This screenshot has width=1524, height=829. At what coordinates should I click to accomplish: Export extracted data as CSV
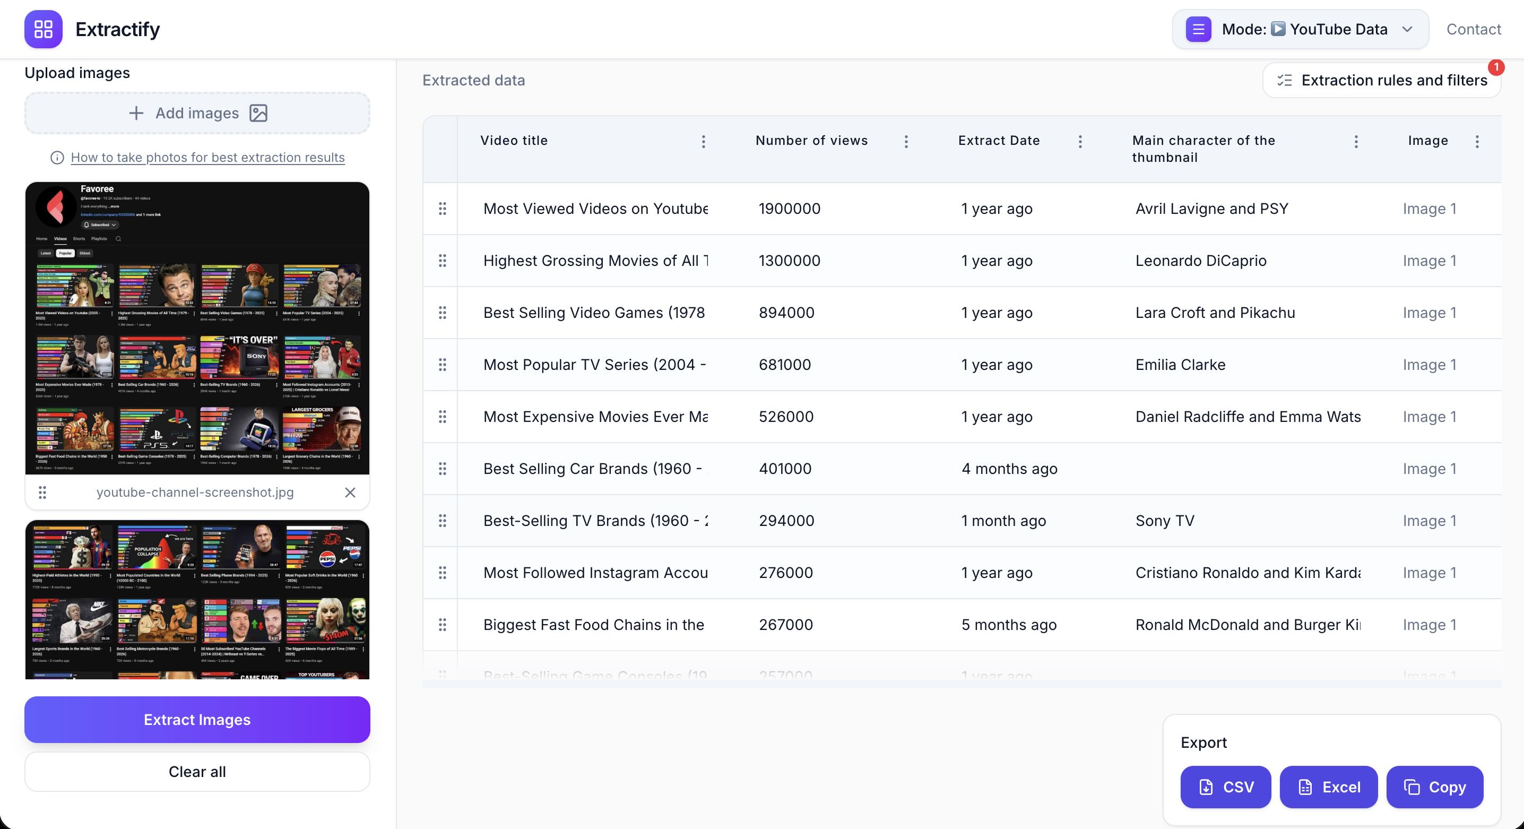1225,787
